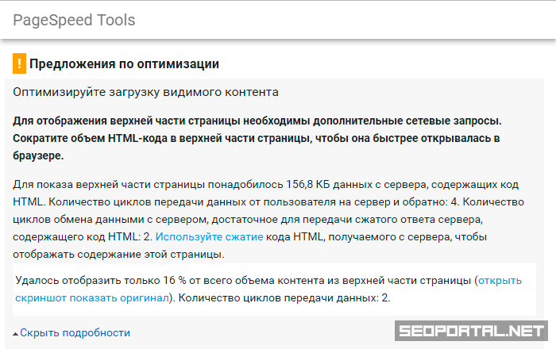Click the orange warning exclamation icon
Image resolution: width=556 pixels, height=349 pixels.
pos(20,63)
